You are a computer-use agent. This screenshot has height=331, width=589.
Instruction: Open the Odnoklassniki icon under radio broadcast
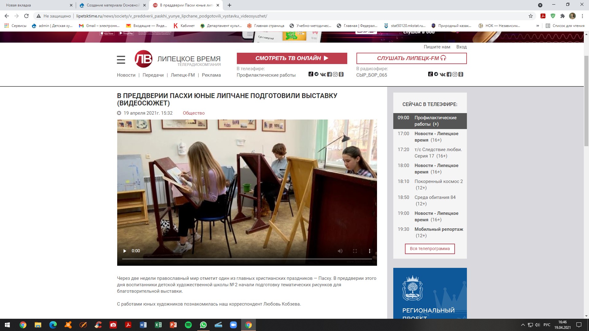point(461,74)
